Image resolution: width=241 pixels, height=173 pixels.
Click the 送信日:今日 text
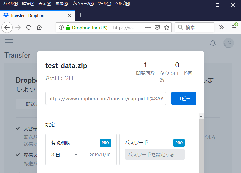click(x=59, y=78)
